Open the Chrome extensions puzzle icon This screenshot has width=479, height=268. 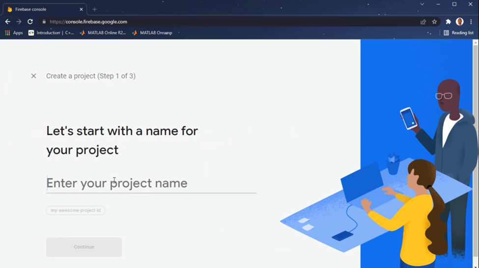tap(448, 22)
